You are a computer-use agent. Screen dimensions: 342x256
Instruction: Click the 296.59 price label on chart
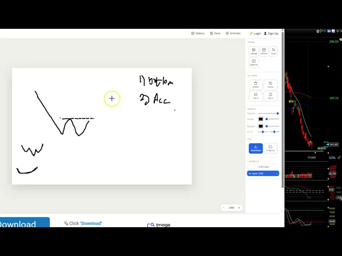pyautogui.click(x=333, y=42)
